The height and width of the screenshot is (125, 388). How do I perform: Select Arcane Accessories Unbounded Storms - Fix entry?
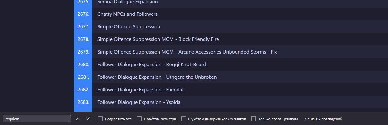tap(240, 52)
